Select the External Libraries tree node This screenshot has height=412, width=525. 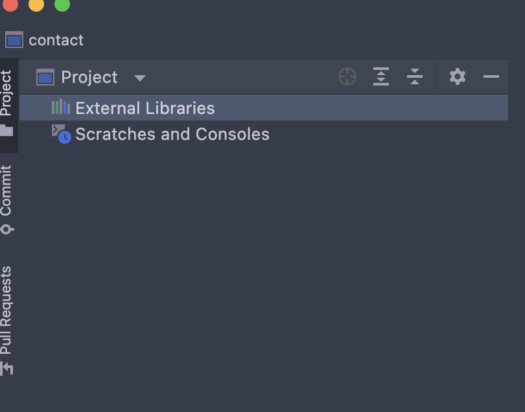[264, 108]
